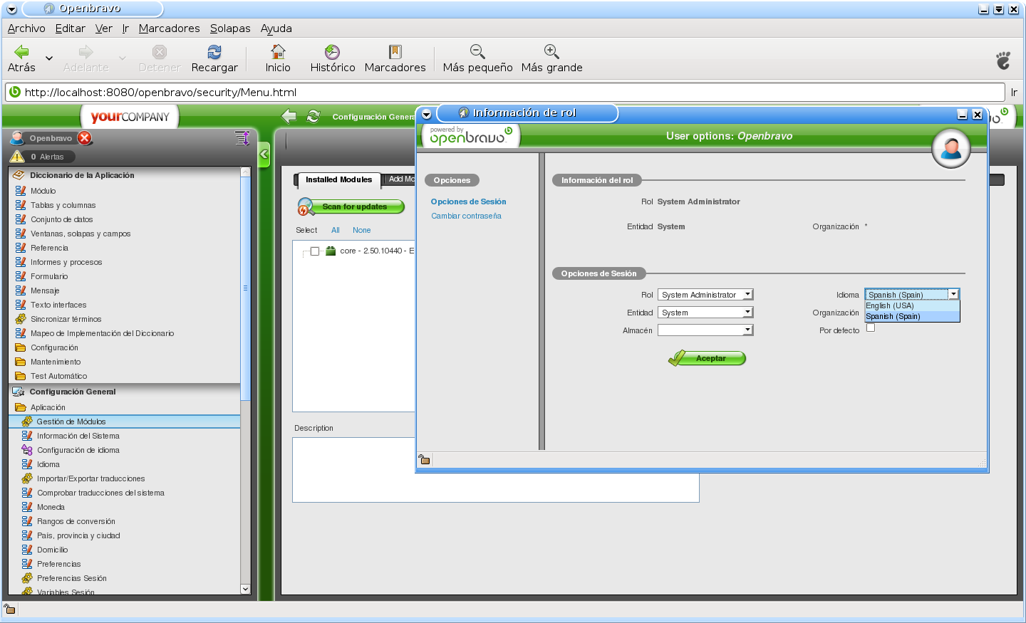Zoom out with Más pequeño icon

[x=477, y=52]
